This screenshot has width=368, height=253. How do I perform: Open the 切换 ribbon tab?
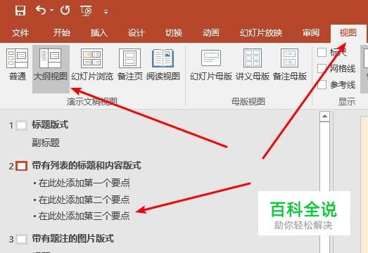[x=174, y=32]
